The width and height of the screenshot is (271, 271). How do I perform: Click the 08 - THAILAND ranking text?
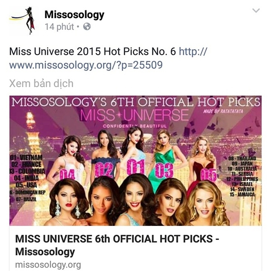(242, 159)
